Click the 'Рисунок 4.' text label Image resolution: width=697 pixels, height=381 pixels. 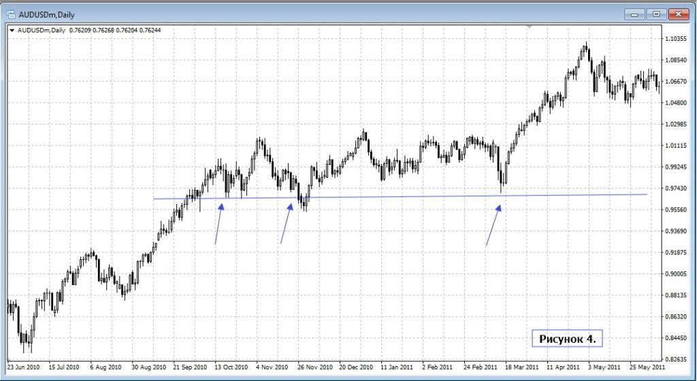pos(566,338)
